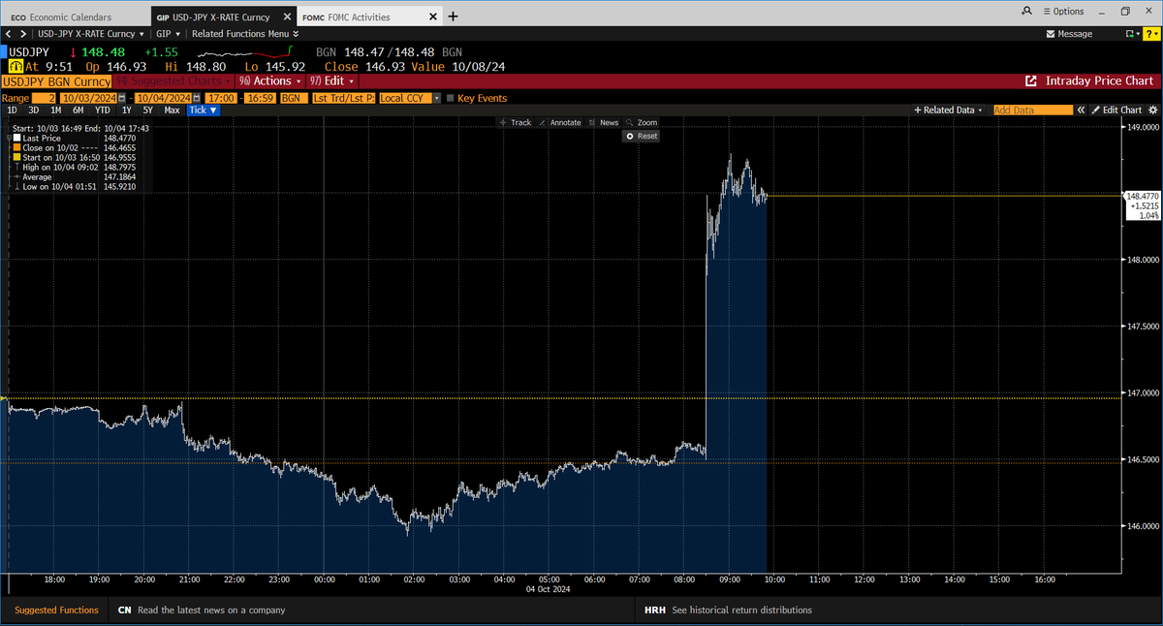Open calendar for start date 10/03/2024
The width and height of the screenshot is (1163, 626).
click(x=124, y=98)
